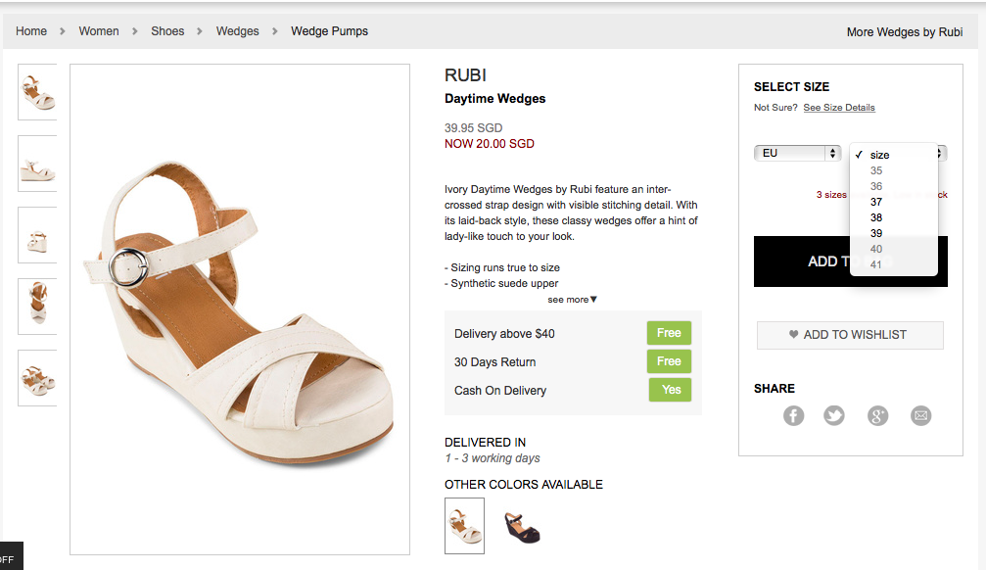Viewport: 986px width, 570px height.
Task: Share product on Twitter icon
Action: pyautogui.click(x=834, y=415)
